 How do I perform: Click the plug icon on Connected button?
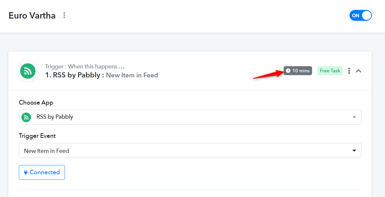tap(26, 172)
